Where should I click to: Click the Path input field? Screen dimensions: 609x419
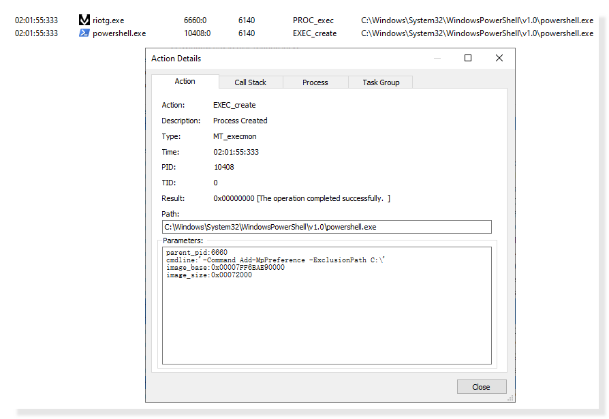[326, 227]
